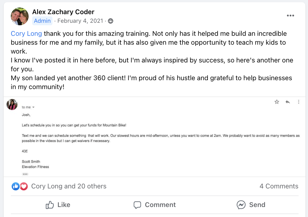
Task: Open Alex Zachary Coder's profile picture
Action: point(20,16)
